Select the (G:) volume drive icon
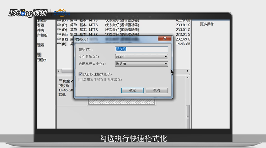266x148 pixels. tap(59, 34)
